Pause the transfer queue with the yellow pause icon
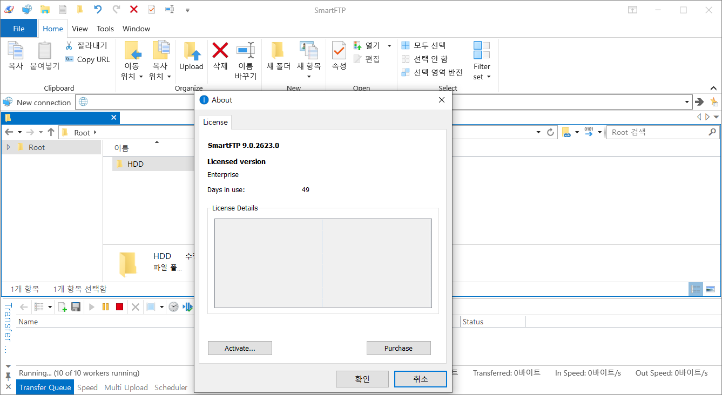 tap(105, 307)
